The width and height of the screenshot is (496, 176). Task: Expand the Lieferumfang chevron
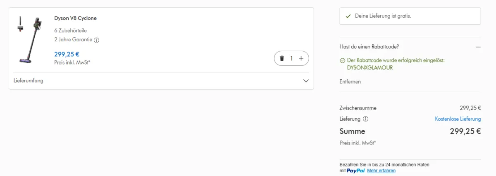(x=306, y=81)
